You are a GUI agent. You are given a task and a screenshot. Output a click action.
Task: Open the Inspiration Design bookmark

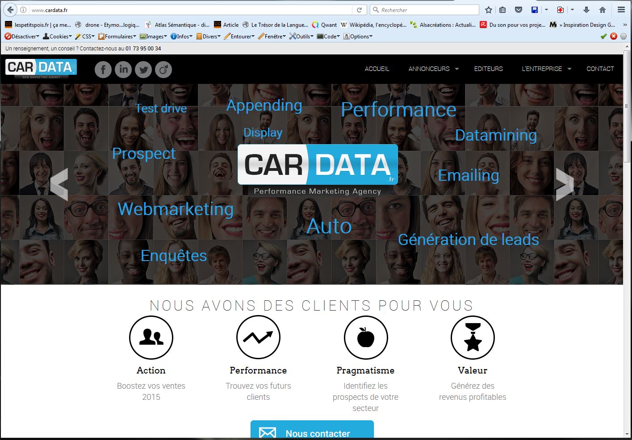click(582, 25)
